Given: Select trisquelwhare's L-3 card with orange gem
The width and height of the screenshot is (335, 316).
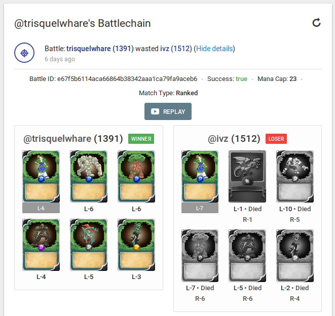Looking at the screenshot, I should (x=136, y=245).
